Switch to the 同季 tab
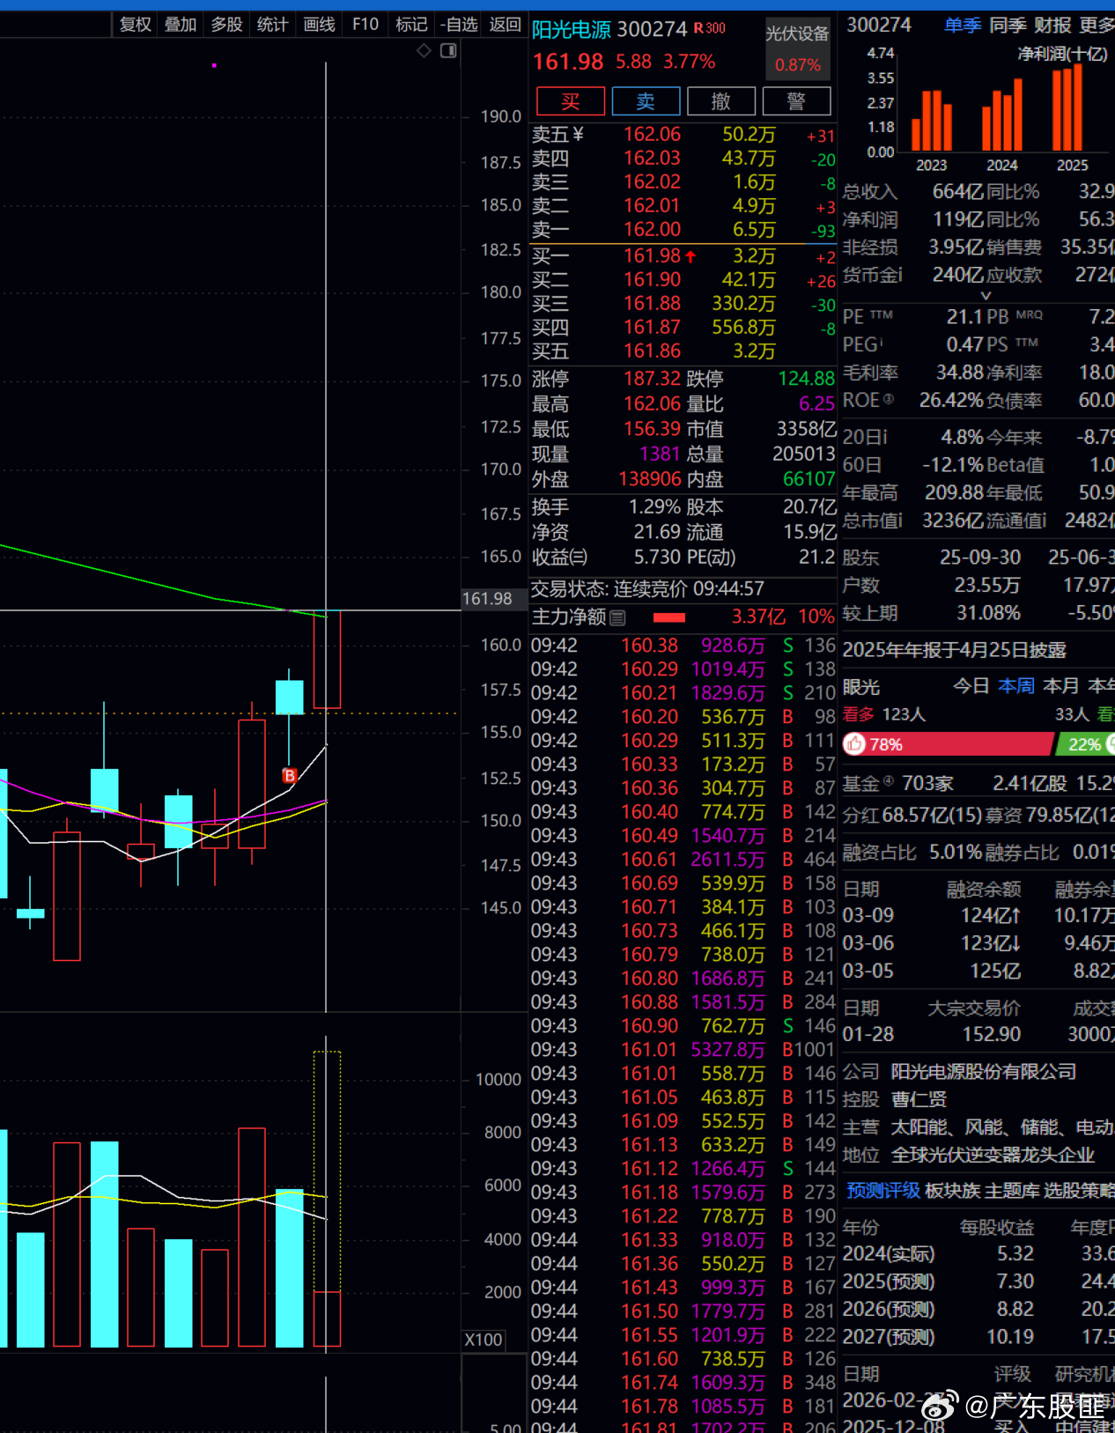1115x1433 pixels. (1008, 26)
